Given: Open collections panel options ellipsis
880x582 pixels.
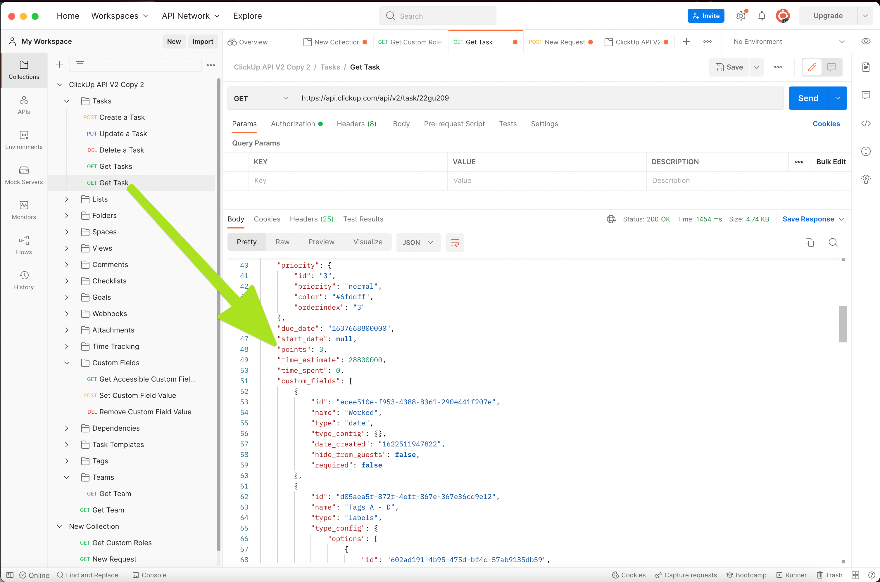Looking at the screenshot, I should (x=211, y=65).
